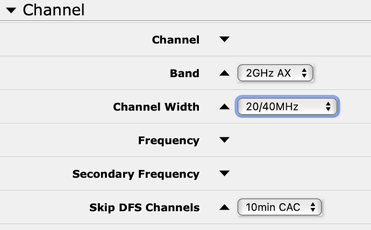Collapse the Band field up arrow
This screenshot has height=230, width=371.
225,73
